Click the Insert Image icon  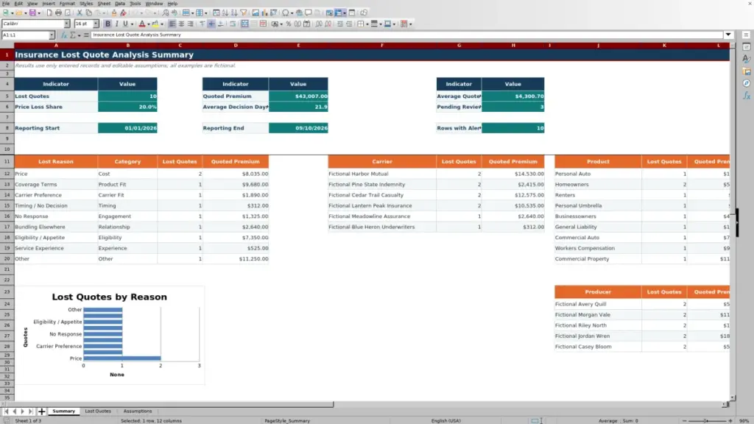[x=256, y=13]
